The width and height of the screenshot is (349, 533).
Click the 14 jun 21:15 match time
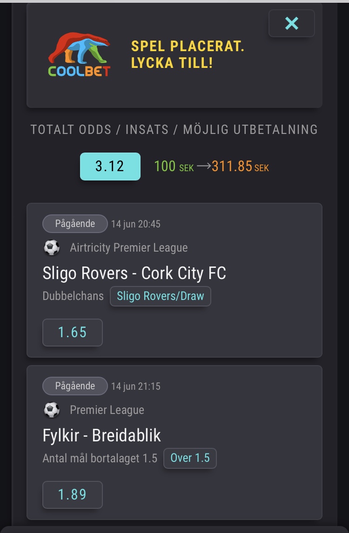[136, 386]
